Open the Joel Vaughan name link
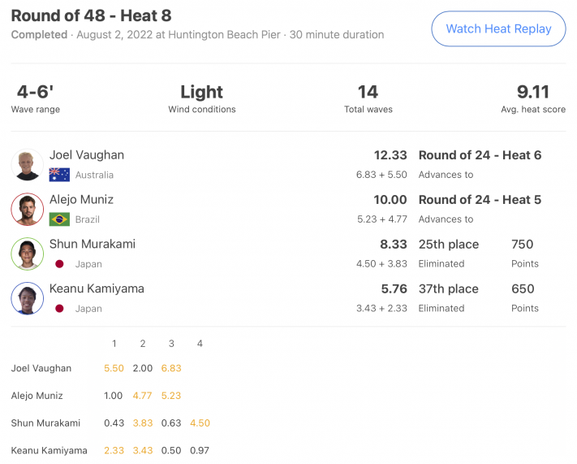577x464 pixels. (87, 155)
